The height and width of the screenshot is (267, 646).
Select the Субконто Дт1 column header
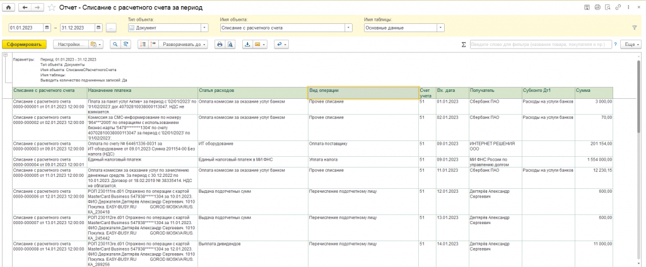tap(548, 93)
